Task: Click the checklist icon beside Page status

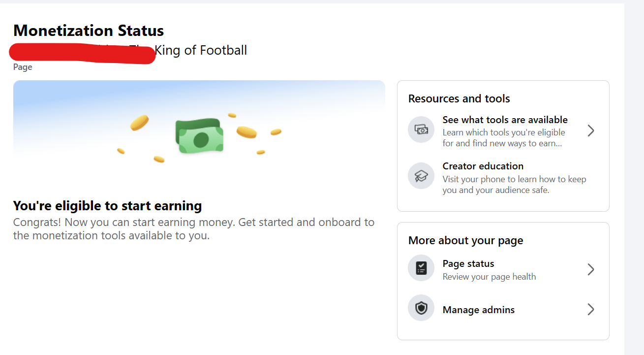Action: 421,268
